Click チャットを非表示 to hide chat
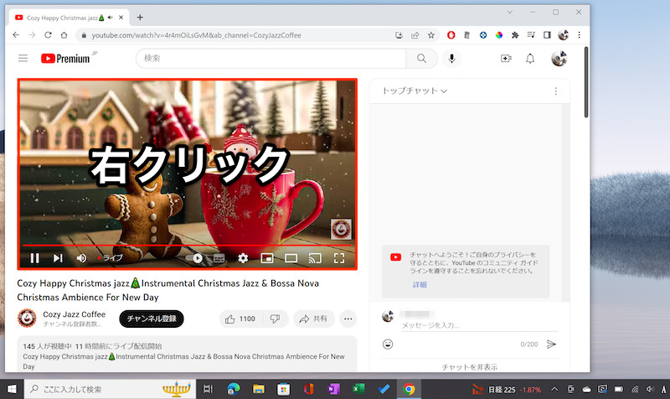The height and width of the screenshot is (399, 670). pyautogui.click(x=469, y=366)
